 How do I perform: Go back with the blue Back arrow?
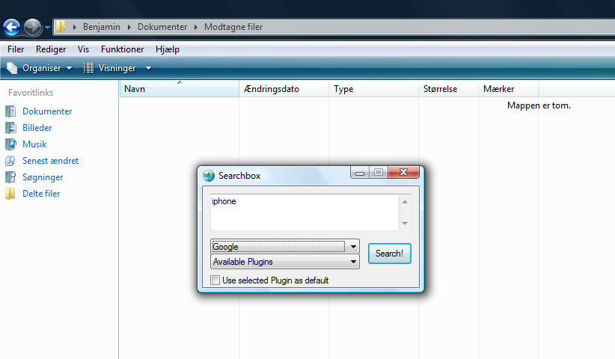click(12, 28)
